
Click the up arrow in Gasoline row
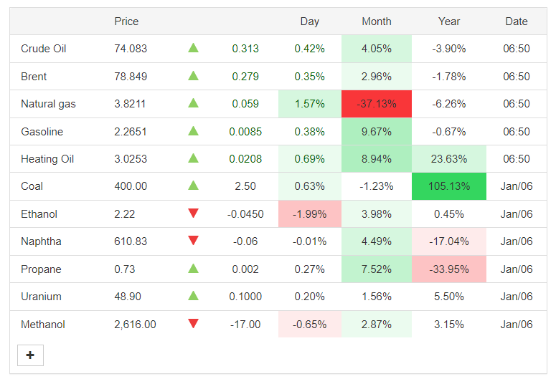click(x=193, y=130)
